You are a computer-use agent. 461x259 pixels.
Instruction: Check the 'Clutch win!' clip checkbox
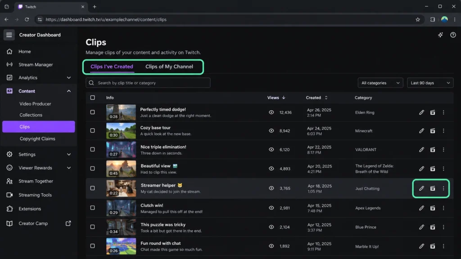[92, 208]
